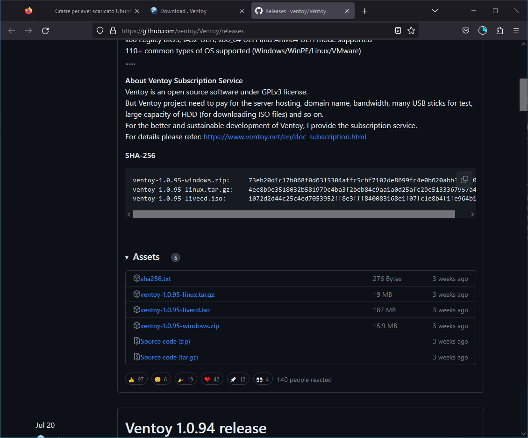Close the Ubuntu download tab
Image resolution: width=528 pixels, height=438 pixels.
(x=137, y=11)
